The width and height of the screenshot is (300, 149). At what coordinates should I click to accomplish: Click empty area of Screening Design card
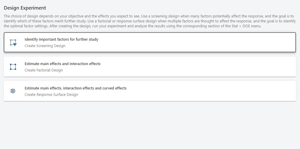pos(203,42)
